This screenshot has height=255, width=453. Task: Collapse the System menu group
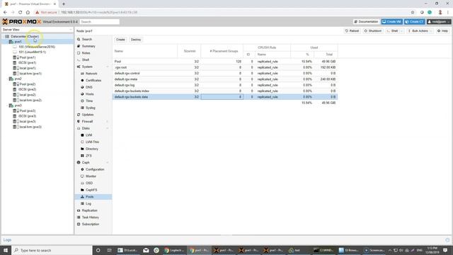click(x=108, y=67)
